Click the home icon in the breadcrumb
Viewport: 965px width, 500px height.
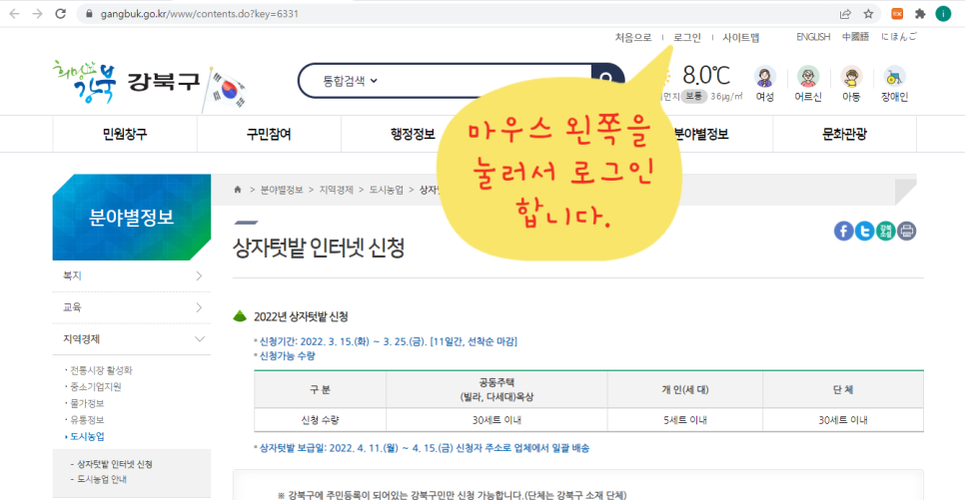coord(238,190)
